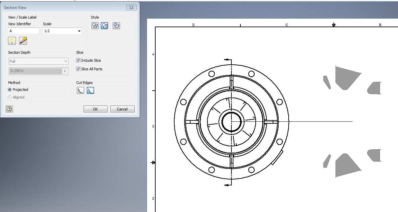This screenshot has height=212, width=398.
Task: Open the edit view label pencil icon
Action: click(23, 40)
